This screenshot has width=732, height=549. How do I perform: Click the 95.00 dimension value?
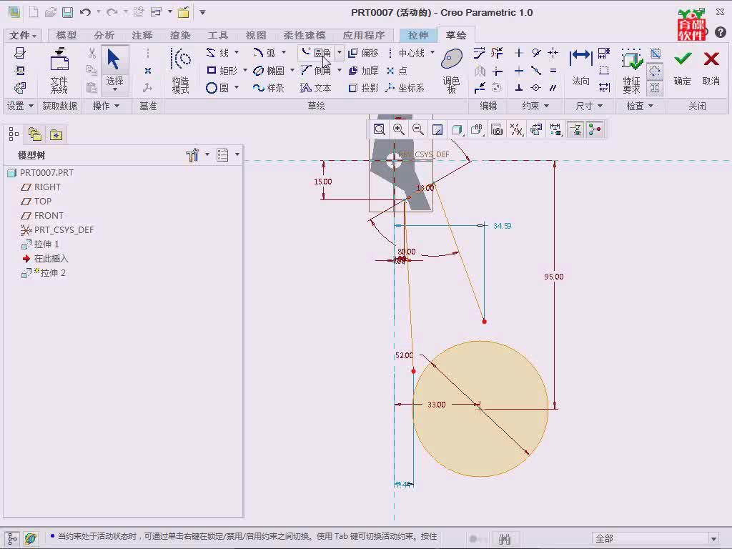(554, 277)
